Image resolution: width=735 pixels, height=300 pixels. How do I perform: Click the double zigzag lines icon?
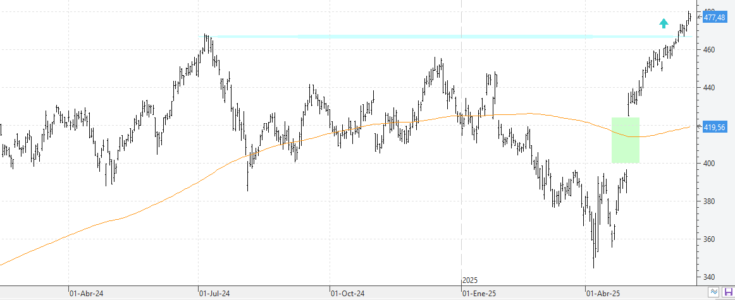tap(714, 292)
